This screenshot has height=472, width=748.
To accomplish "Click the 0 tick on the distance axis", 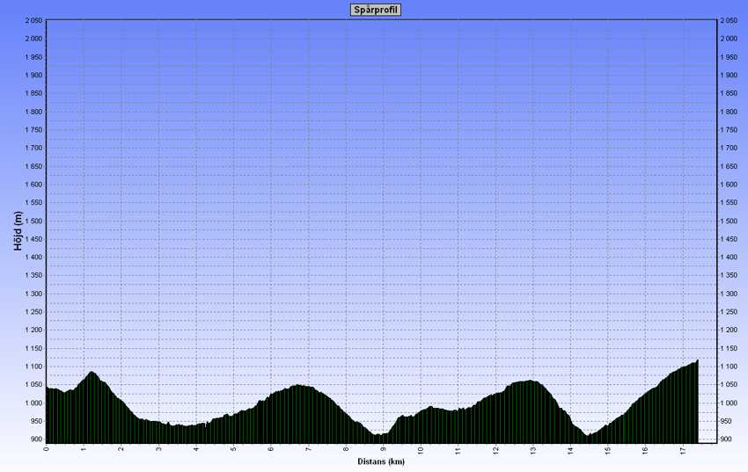I will tap(47, 448).
